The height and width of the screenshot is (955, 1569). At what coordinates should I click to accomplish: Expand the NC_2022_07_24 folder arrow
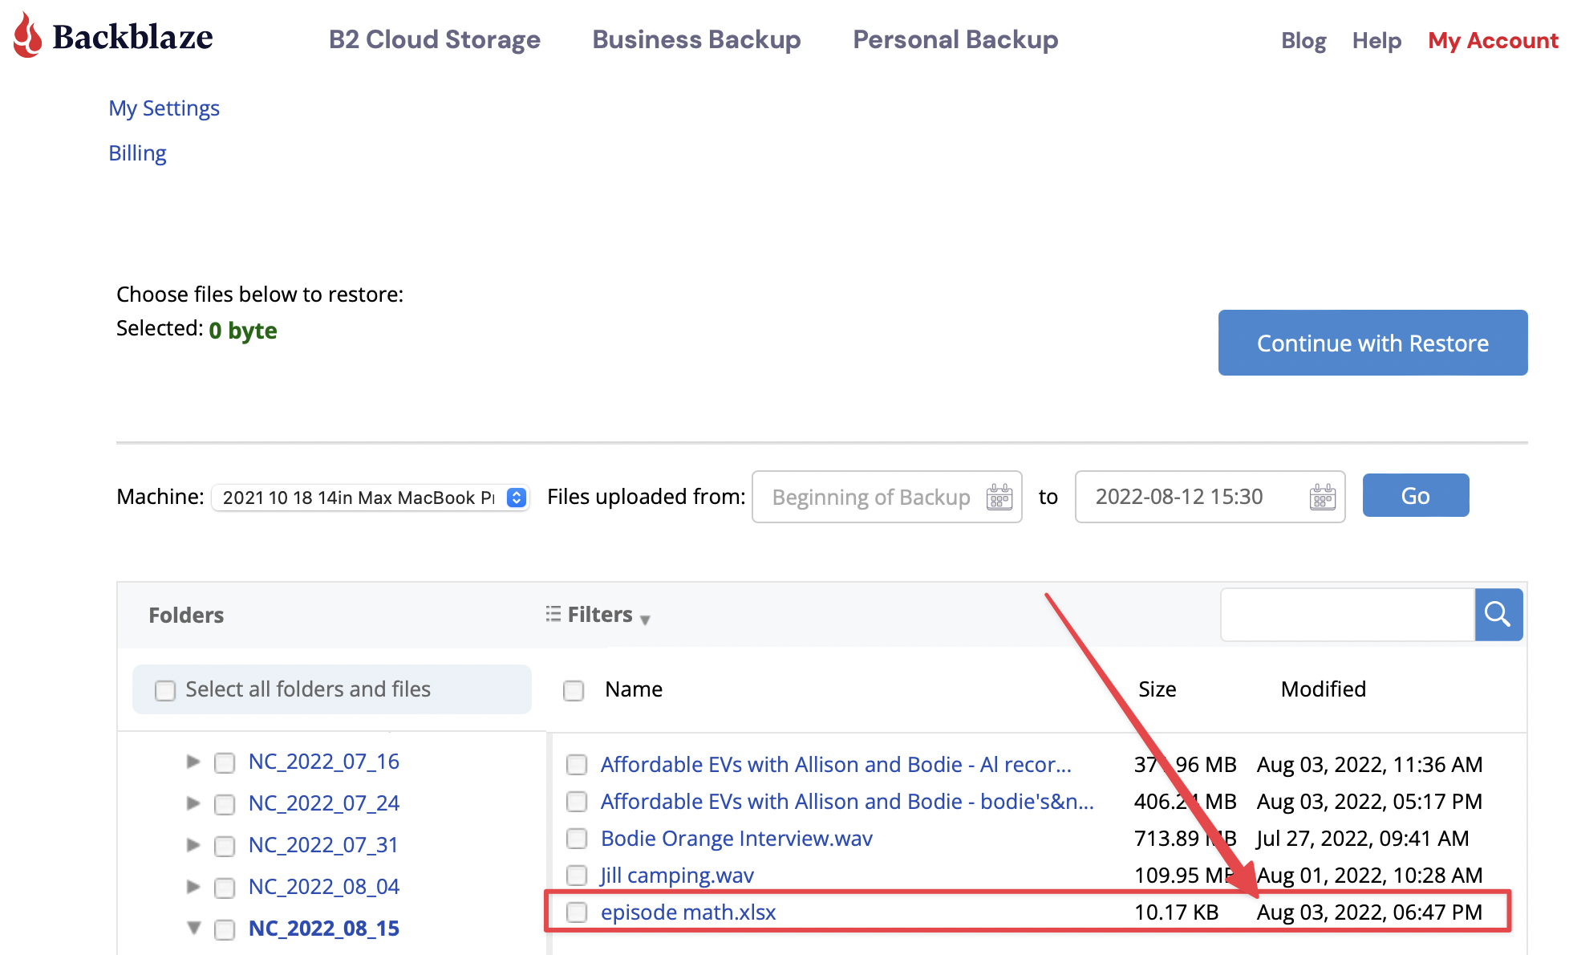pos(193,803)
